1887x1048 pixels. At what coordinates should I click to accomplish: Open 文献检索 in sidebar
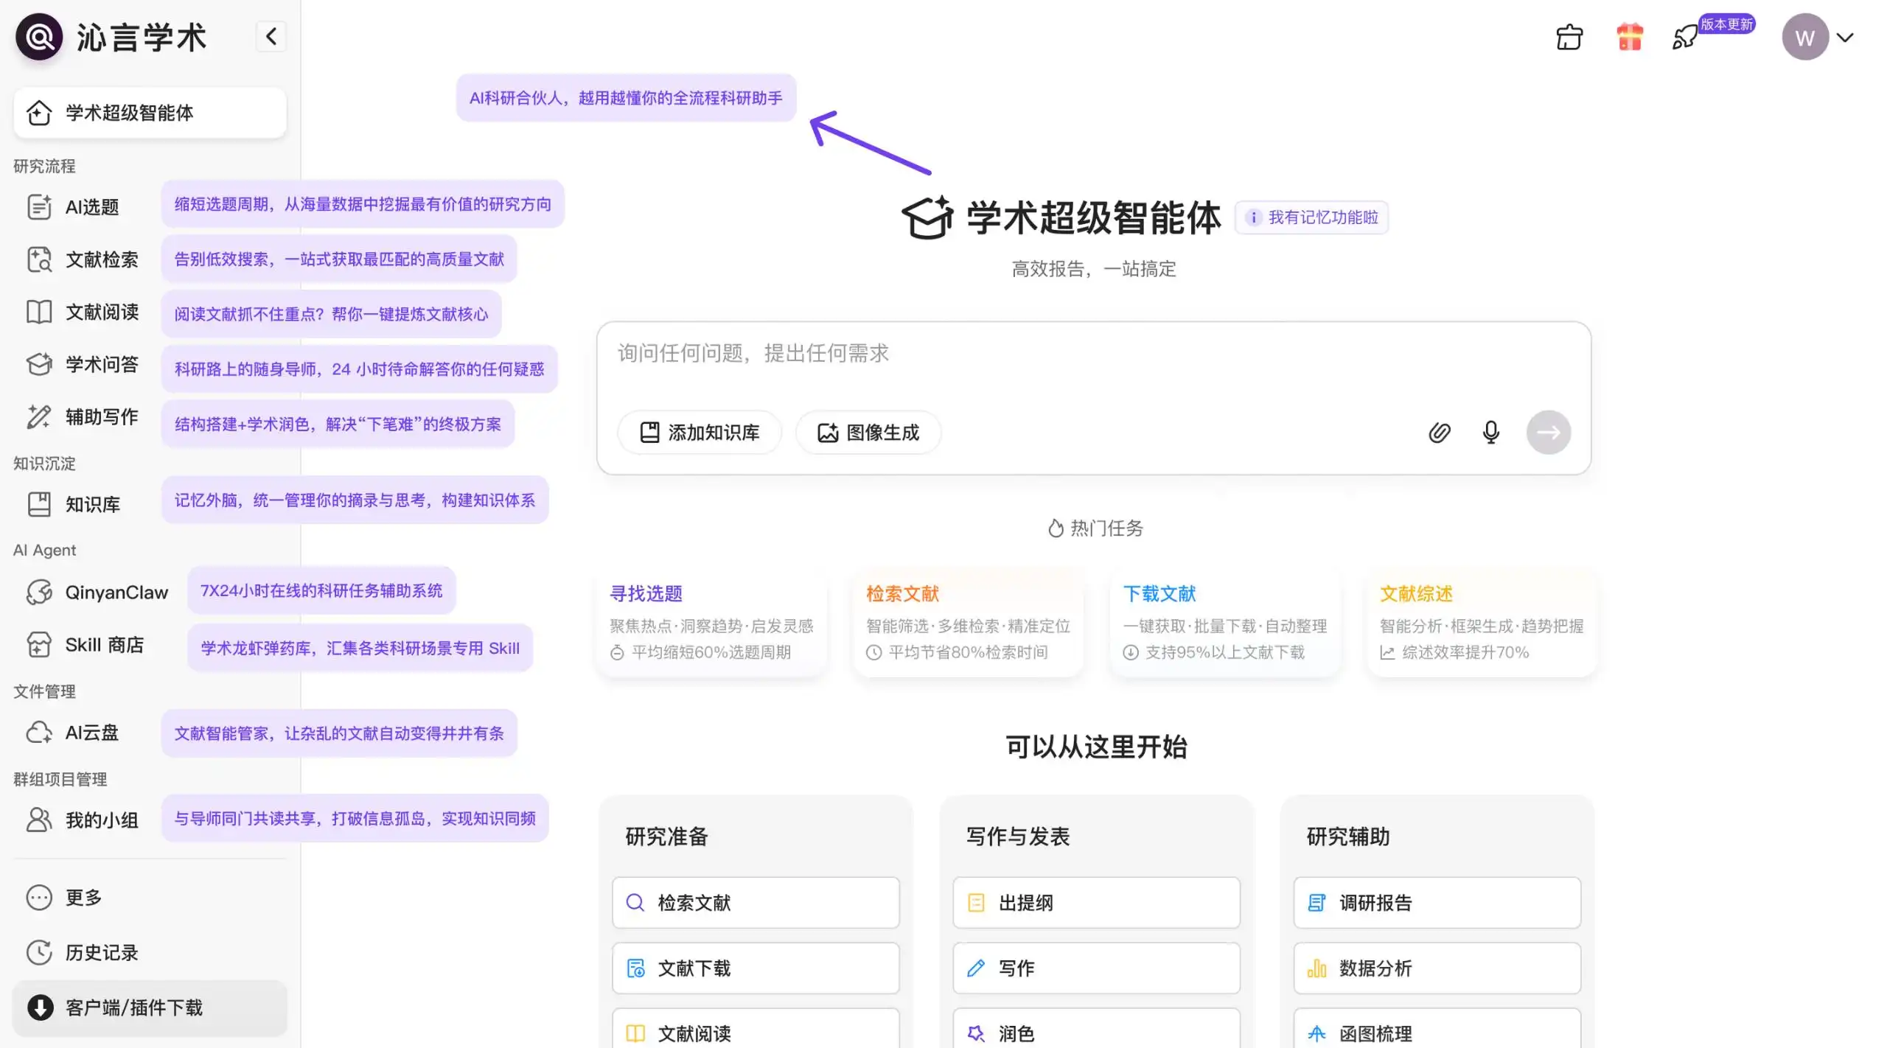pyautogui.click(x=101, y=259)
